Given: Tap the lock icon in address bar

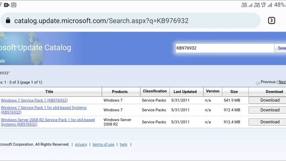Looking at the screenshot, I should tap(8, 21).
